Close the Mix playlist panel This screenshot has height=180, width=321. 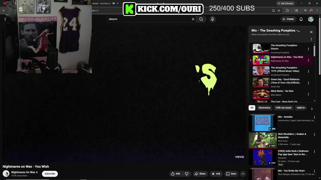tap(311, 32)
